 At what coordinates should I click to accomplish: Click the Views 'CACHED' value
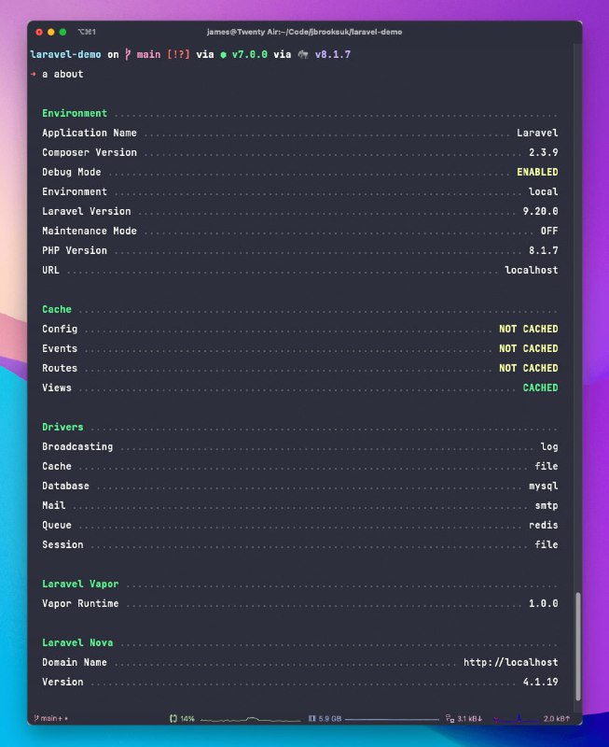pyautogui.click(x=541, y=388)
